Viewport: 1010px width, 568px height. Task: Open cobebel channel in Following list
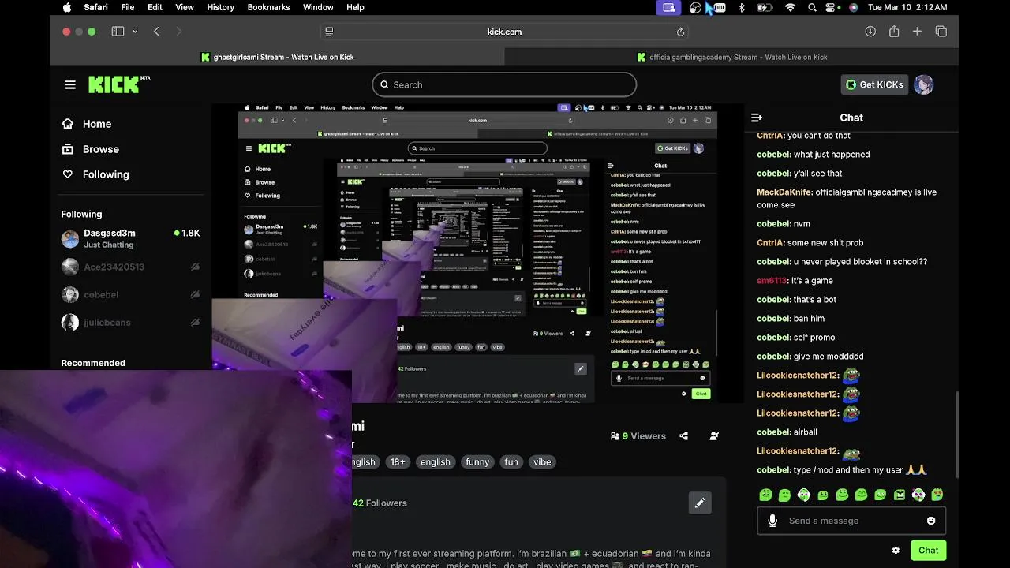click(x=130, y=294)
